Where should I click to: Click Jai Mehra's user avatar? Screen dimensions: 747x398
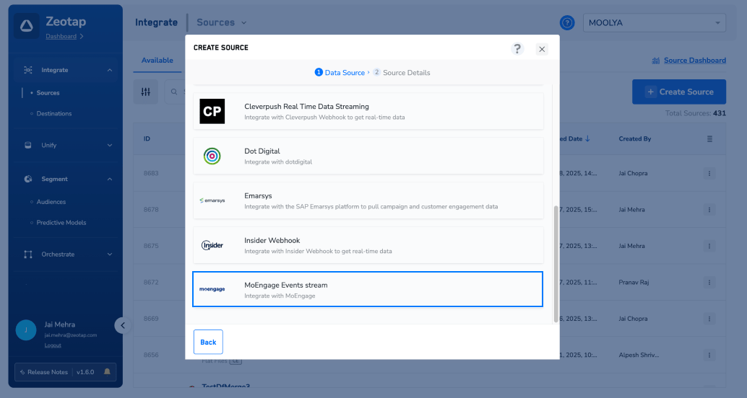26,330
